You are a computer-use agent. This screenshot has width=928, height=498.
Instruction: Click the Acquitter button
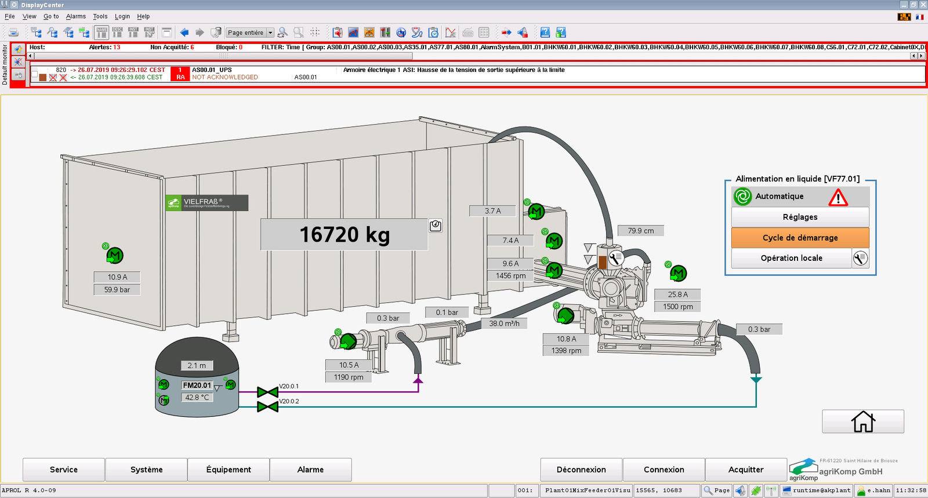(x=745, y=470)
